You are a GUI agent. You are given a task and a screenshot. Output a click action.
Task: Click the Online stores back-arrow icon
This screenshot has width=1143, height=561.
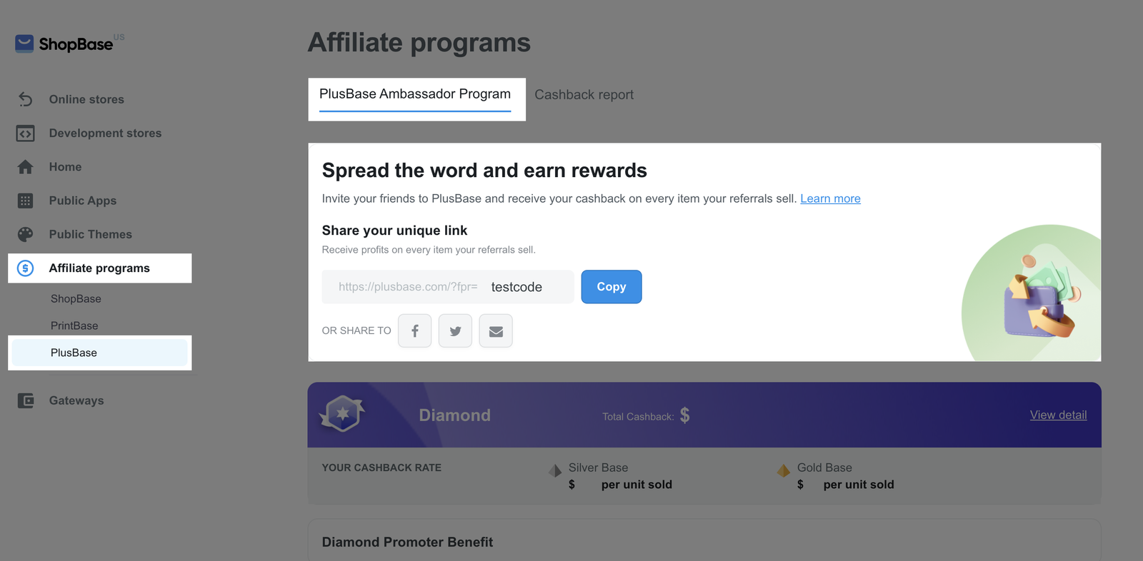(x=26, y=99)
